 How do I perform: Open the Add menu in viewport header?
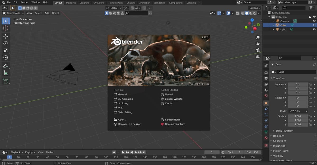tap(47, 13)
